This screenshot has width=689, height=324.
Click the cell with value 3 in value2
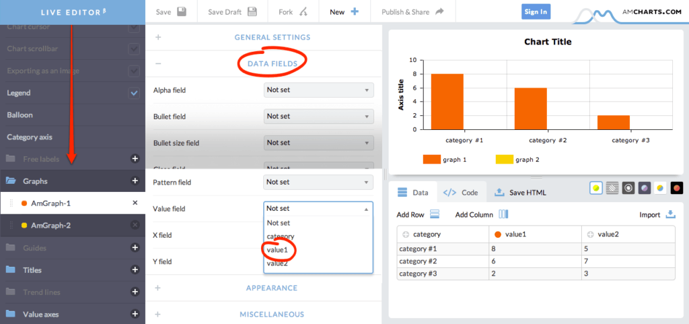(x=628, y=273)
